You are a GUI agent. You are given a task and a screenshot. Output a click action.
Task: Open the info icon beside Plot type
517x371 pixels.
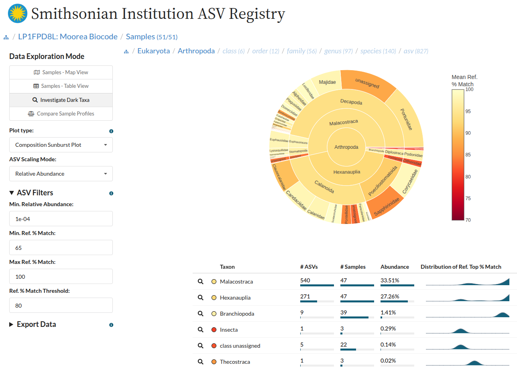pyautogui.click(x=111, y=131)
